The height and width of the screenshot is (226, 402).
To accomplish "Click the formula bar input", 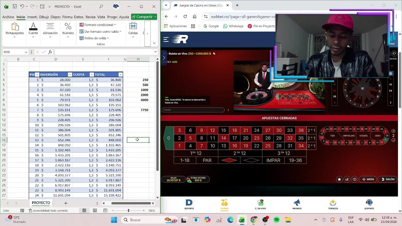I will pyautogui.click(x=105, y=52).
